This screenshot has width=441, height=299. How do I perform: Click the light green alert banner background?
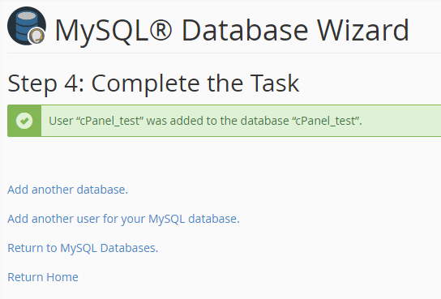(241, 121)
